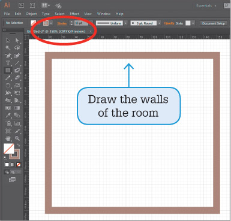The height and width of the screenshot is (221, 231).
Task: Collapse the tools panel with double arrows
Action: (x=4, y=30)
